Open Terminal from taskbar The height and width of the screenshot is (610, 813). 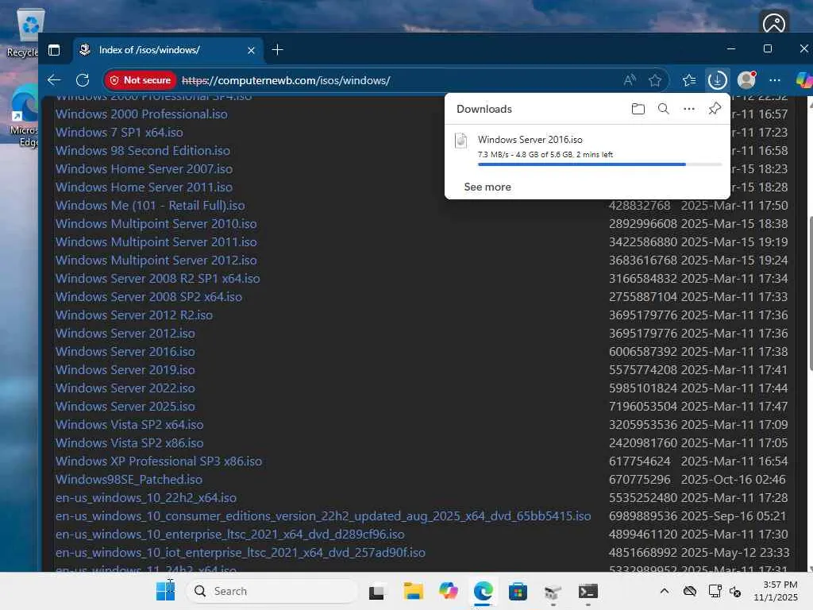(x=588, y=591)
